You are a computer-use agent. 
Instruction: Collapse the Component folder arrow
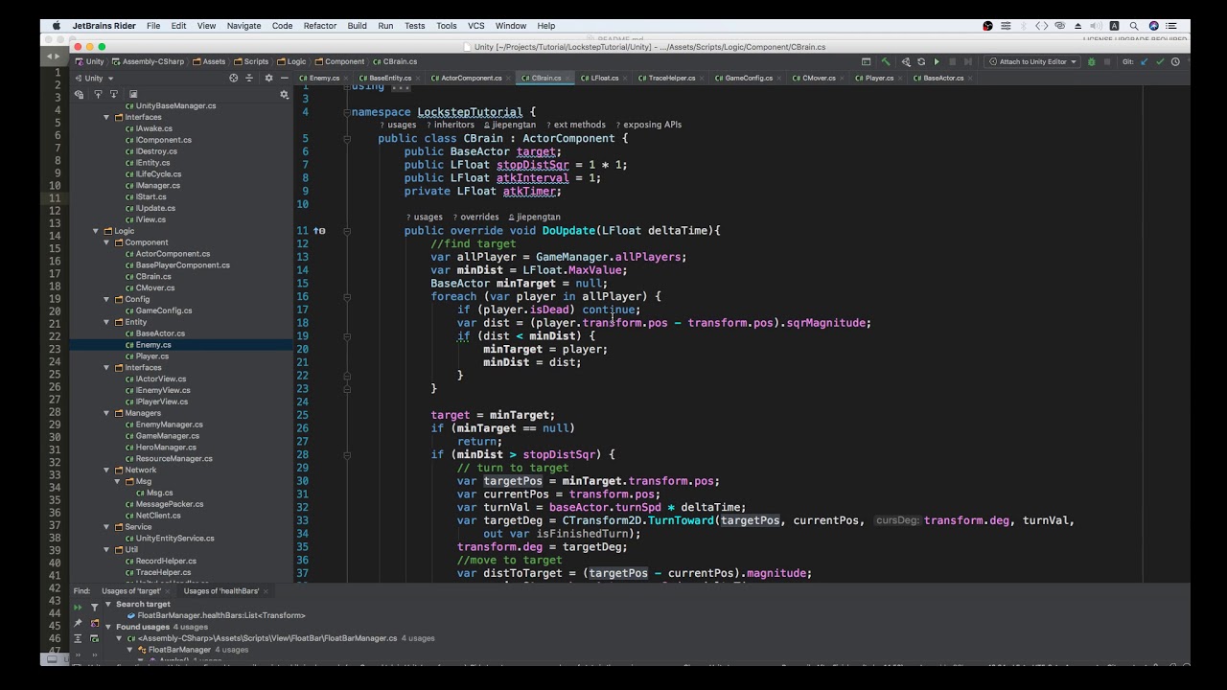tap(106, 242)
